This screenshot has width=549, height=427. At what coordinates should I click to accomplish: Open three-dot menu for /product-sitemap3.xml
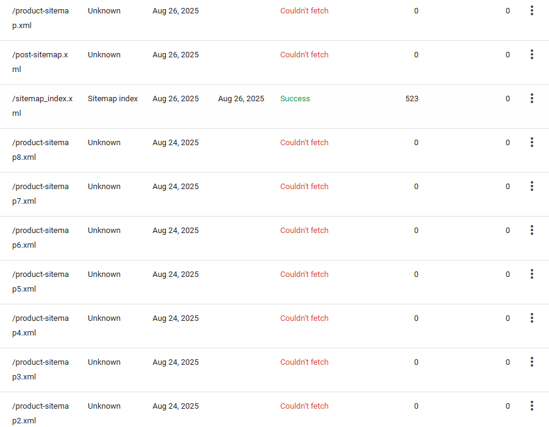532,362
